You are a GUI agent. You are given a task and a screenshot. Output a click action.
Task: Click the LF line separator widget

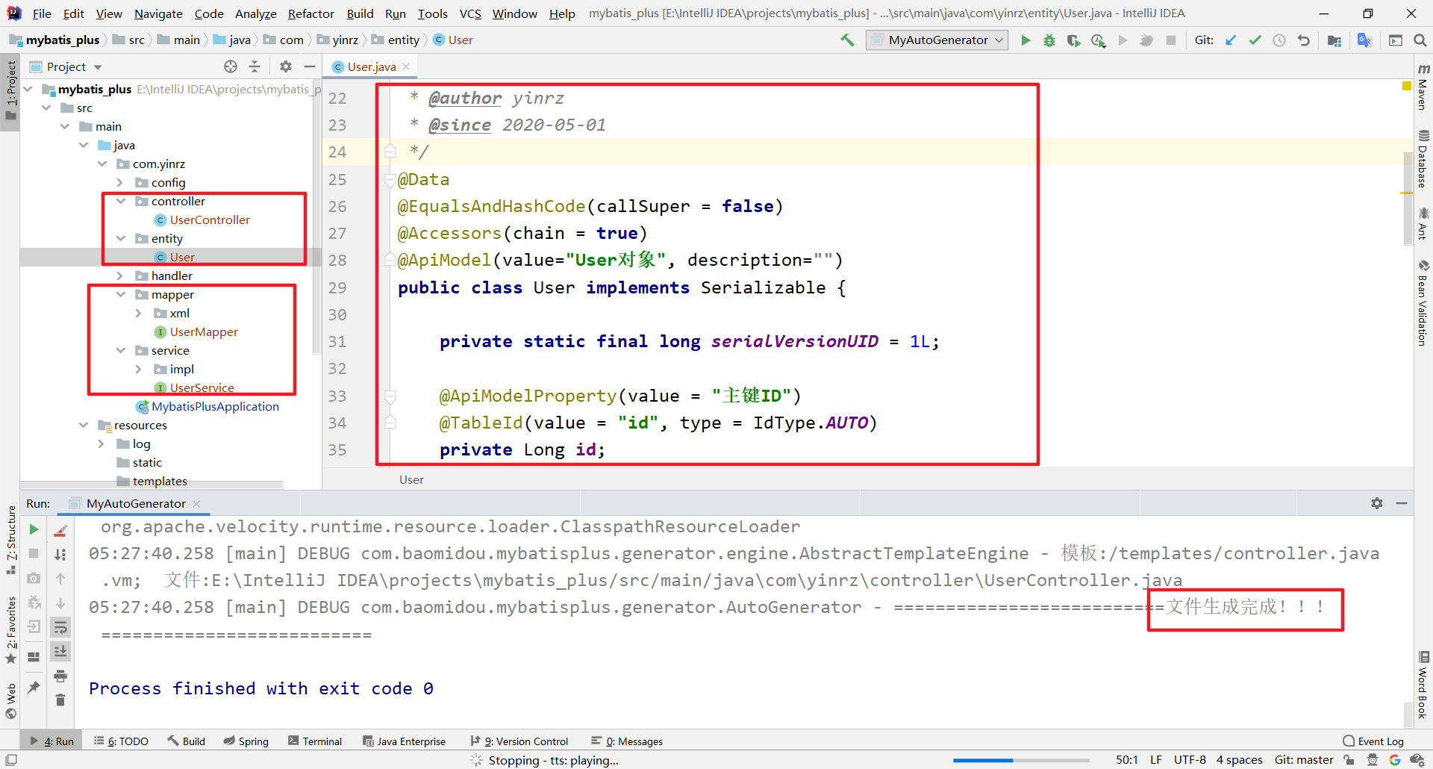pos(1156,760)
